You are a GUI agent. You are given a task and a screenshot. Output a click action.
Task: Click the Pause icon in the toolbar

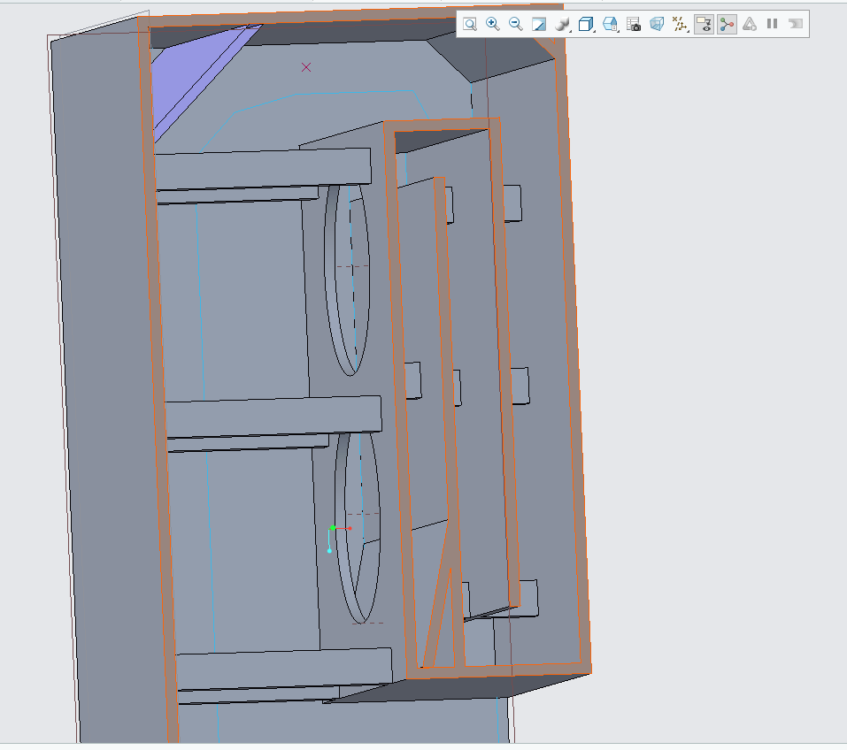(773, 24)
